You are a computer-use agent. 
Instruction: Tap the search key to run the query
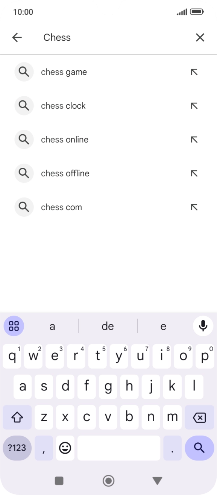click(199, 448)
